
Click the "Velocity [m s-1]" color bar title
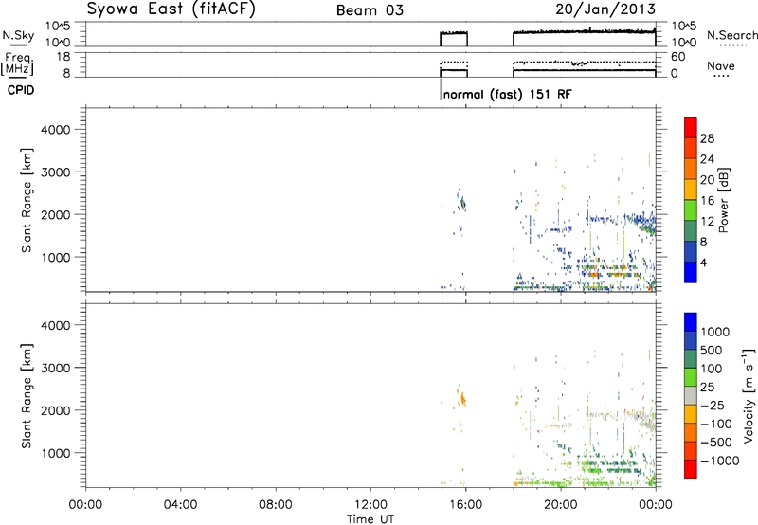tap(749, 395)
